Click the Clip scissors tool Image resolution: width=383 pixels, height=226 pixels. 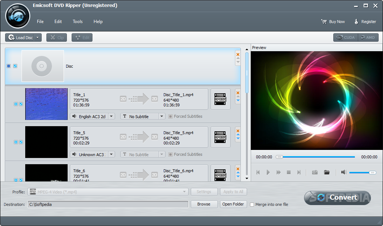[x=57, y=38]
